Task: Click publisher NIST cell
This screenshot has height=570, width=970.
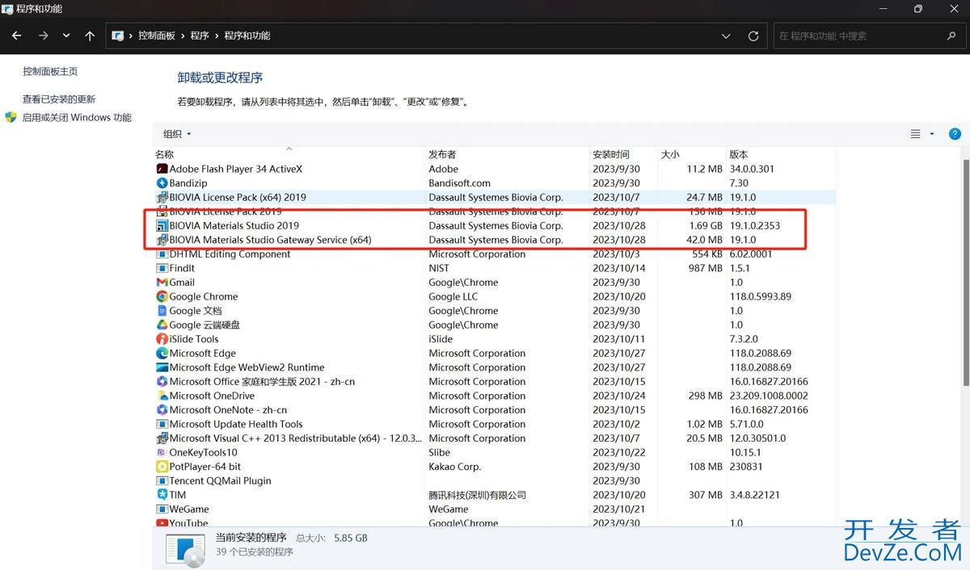Action: point(439,268)
